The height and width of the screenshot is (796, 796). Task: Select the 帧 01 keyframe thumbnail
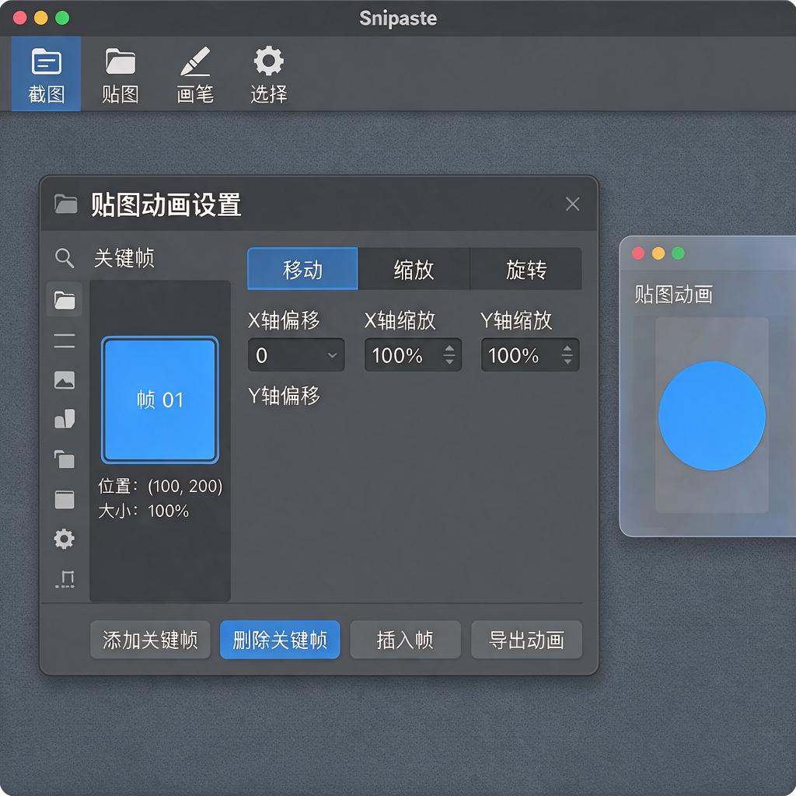pyautogui.click(x=160, y=400)
